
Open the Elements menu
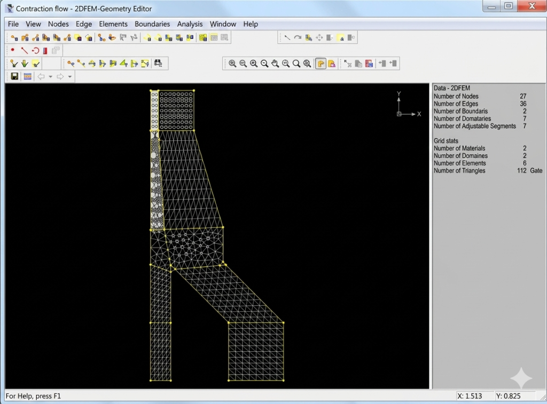pos(113,24)
